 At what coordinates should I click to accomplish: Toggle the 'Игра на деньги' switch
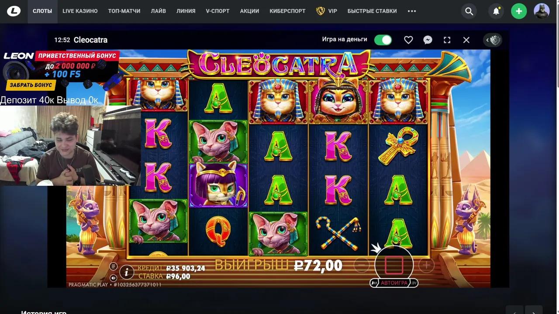[x=383, y=40]
